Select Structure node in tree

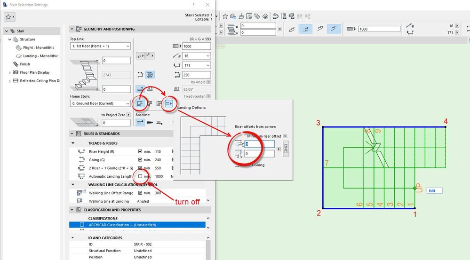pos(27,39)
